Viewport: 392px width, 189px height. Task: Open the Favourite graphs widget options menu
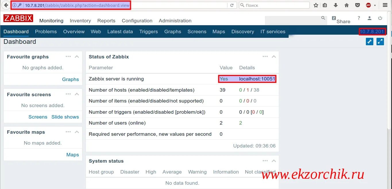68,56
